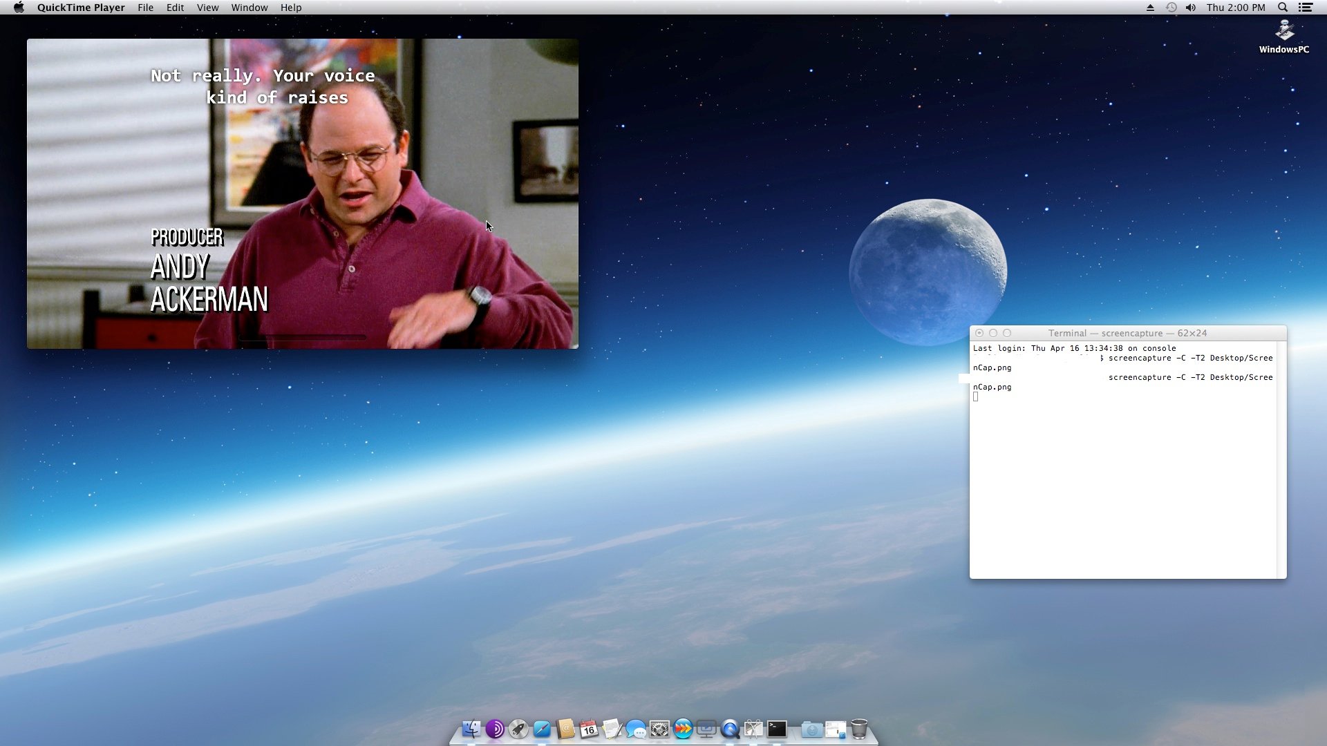Open the Edit menu
Image resolution: width=1327 pixels, height=746 pixels.
coord(175,8)
